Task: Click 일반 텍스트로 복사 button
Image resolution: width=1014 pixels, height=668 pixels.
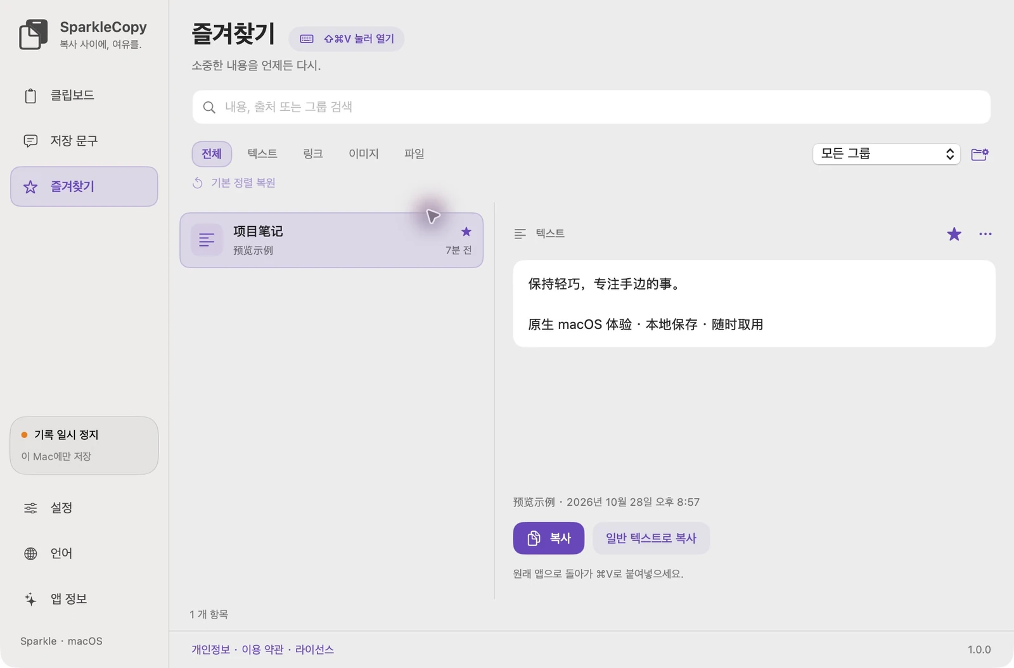Action: point(651,538)
